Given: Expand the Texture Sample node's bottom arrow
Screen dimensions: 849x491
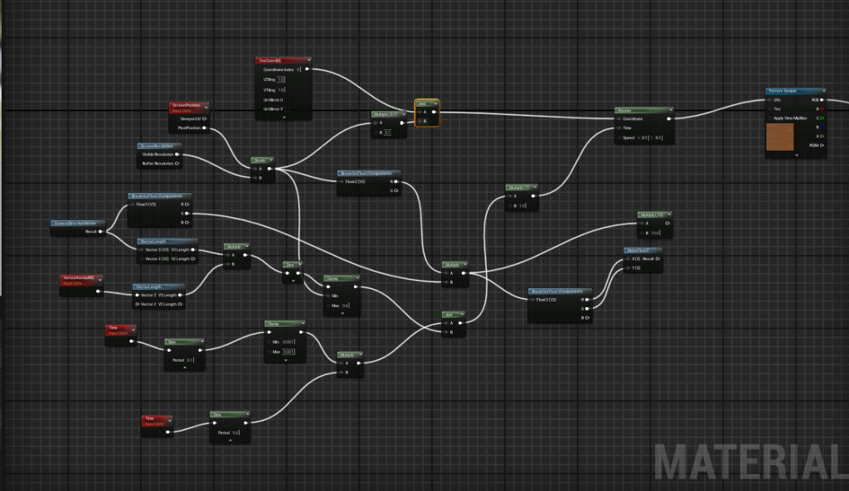Looking at the screenshot, I should tap(797, 155).
